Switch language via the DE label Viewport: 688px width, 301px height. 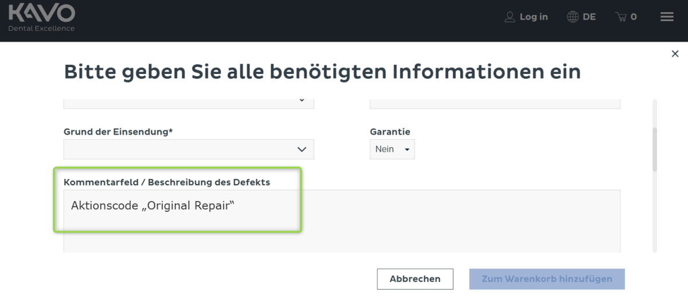tap(589, 17)
